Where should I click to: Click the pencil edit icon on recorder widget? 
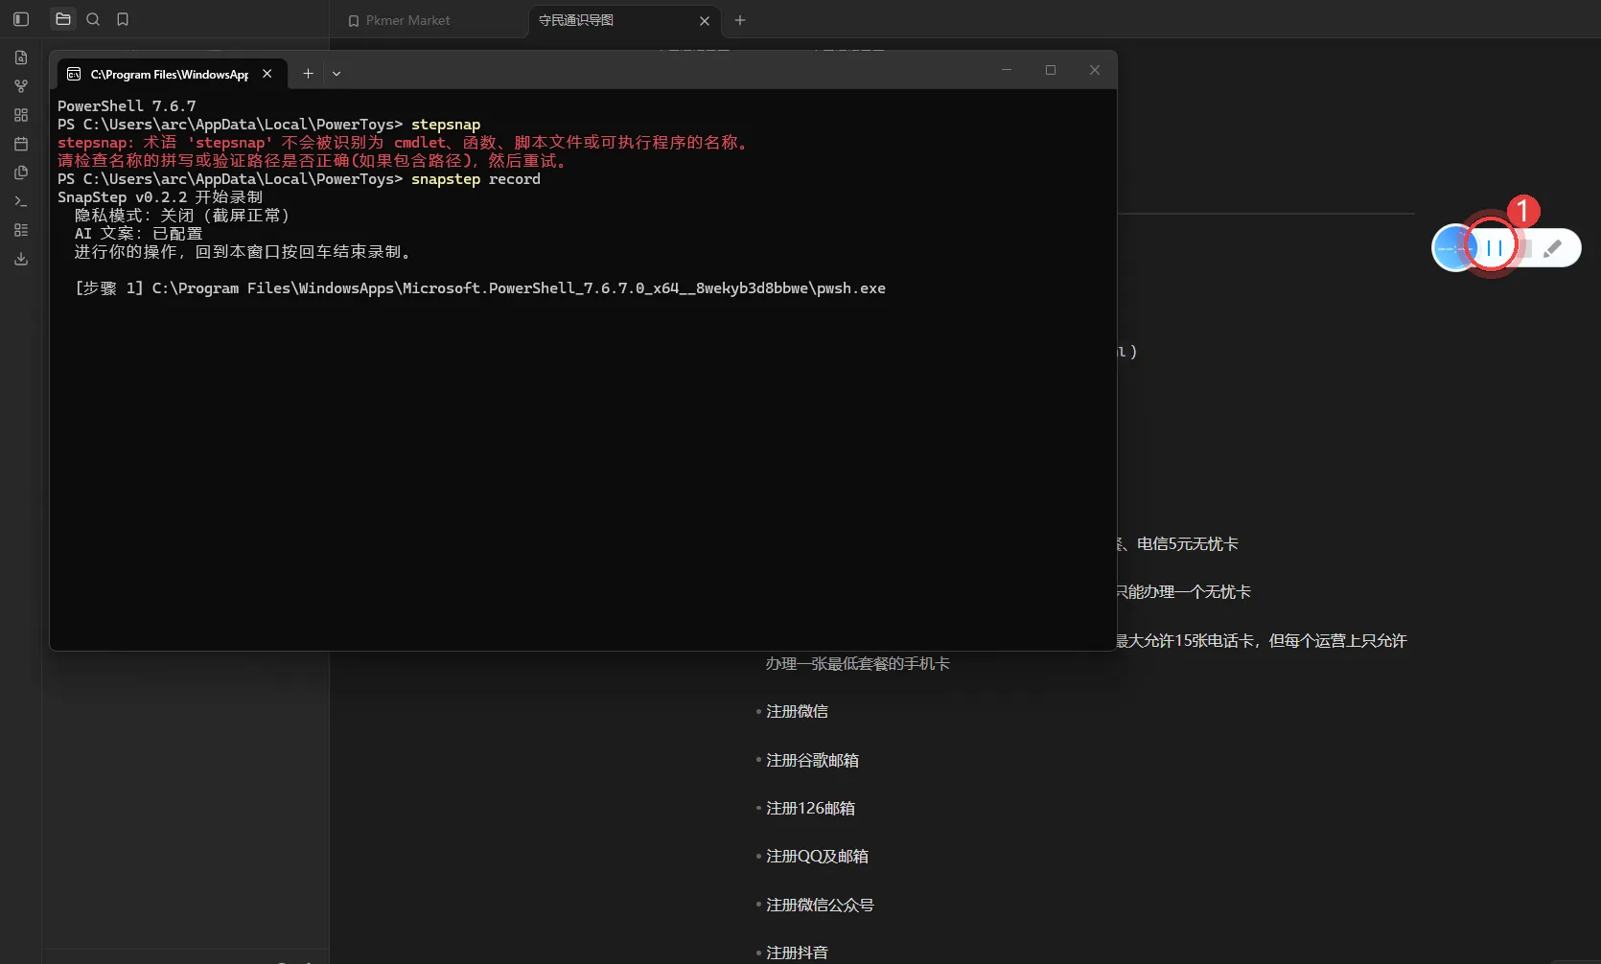click(x=1553, y=249)
